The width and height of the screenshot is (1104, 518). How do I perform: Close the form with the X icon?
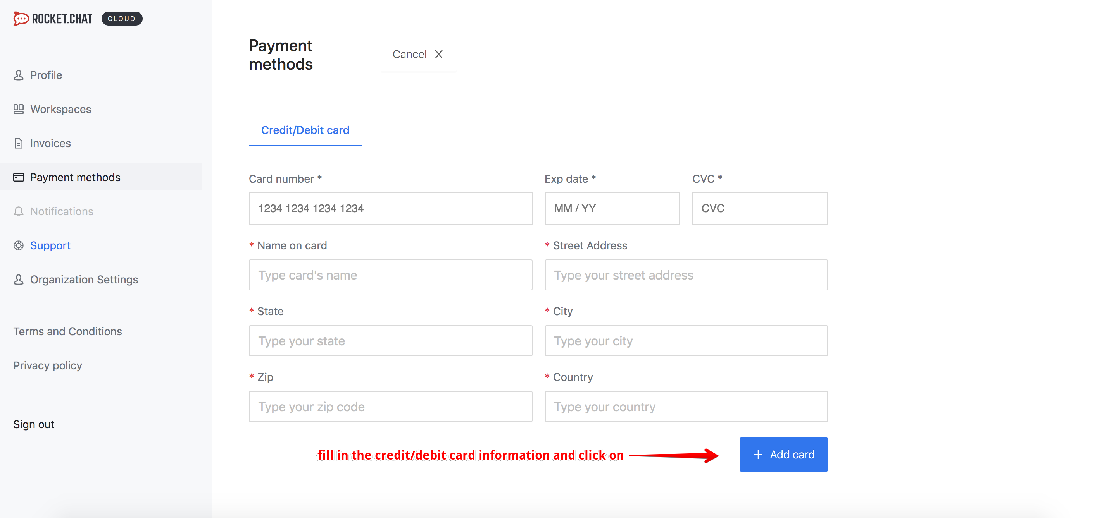pyautogui.click(x=438, y=54)
